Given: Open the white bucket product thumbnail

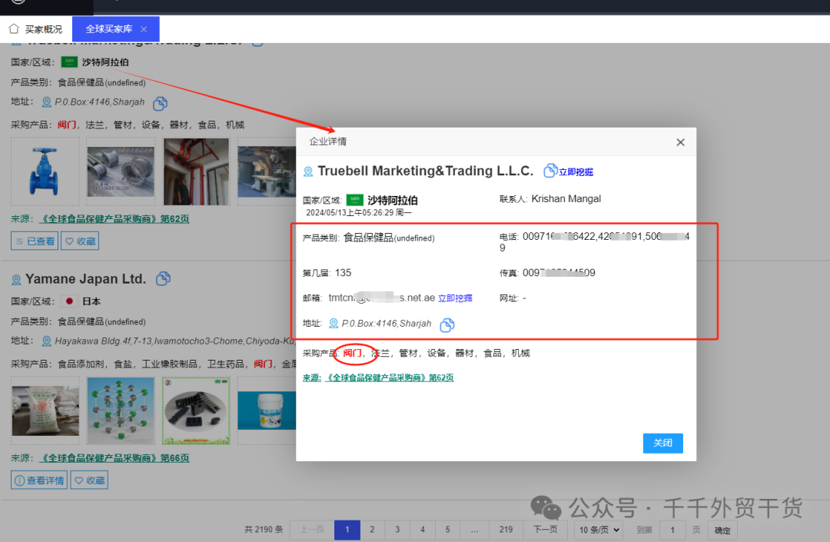Looking at the screenshot, I should [x=267, y=411].
